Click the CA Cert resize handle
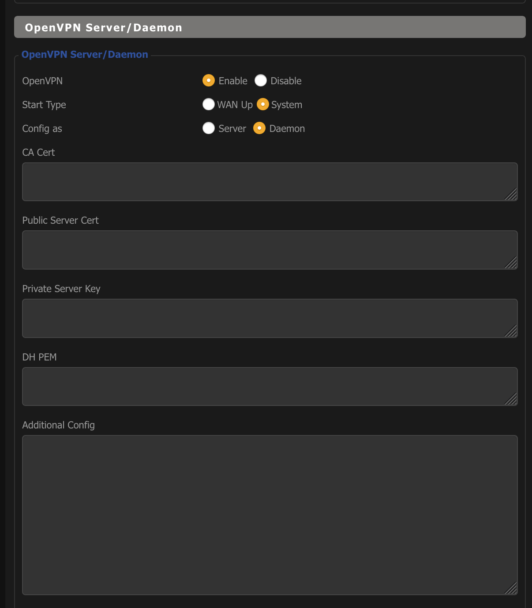Viewport: 532px width, 608px height. (x=512, y=195)
